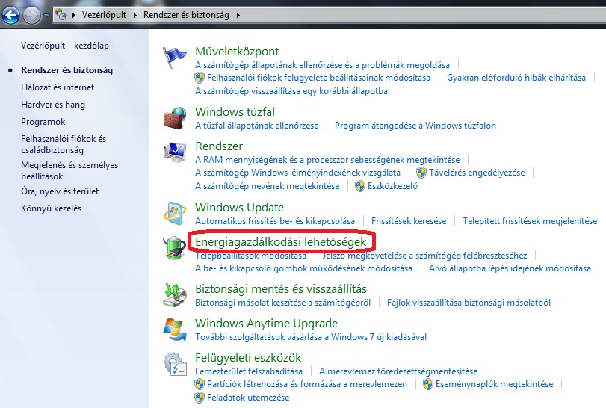Click Frissítések keresése link

pos(409,221)
